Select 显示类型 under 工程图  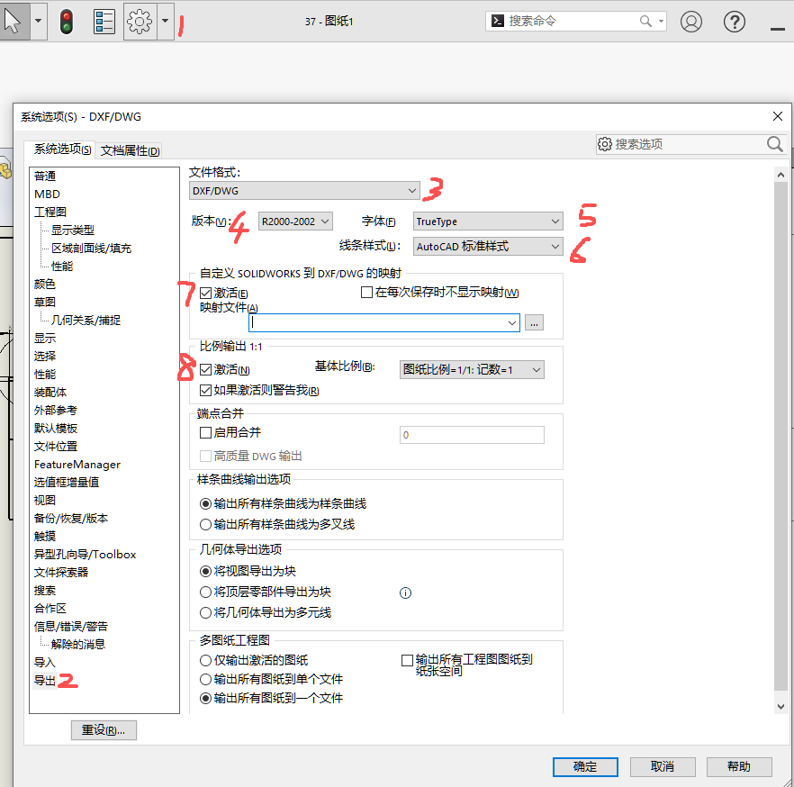(72, 231)
